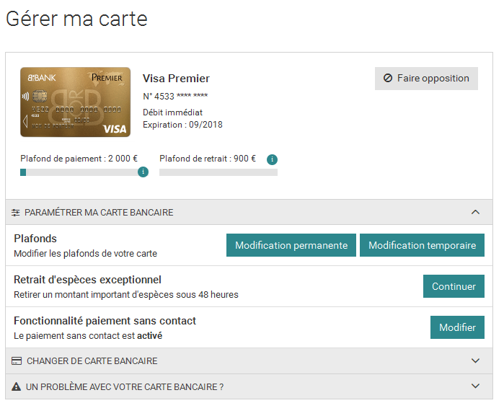
Task: Open the Changer de carte bancaire header
Action: pos(92,361)
